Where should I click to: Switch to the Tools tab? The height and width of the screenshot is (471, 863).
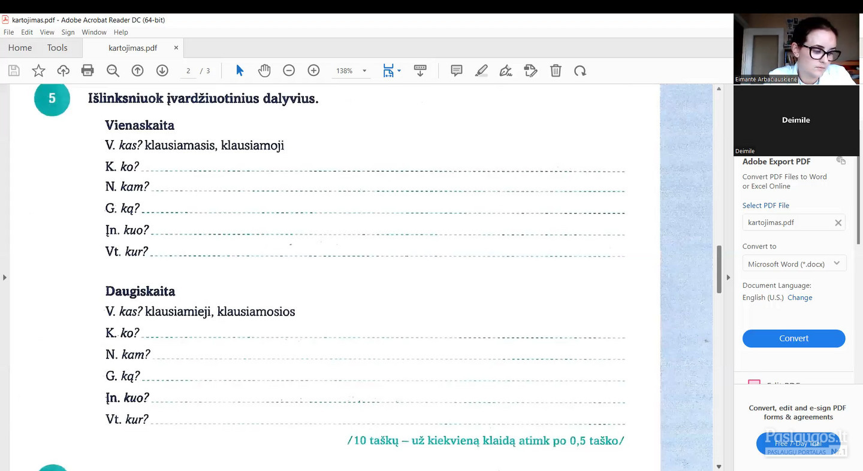[x=58, y=48]
